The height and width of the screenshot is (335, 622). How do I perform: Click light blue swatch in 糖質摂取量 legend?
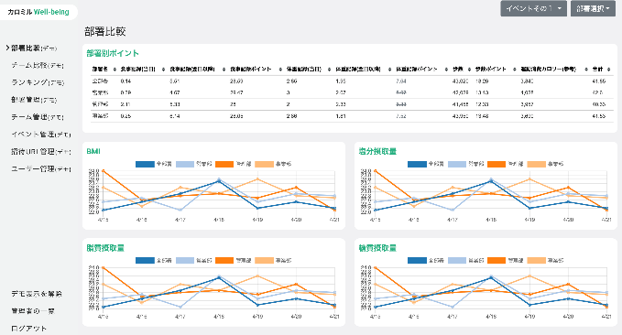[x=457, y=261]
